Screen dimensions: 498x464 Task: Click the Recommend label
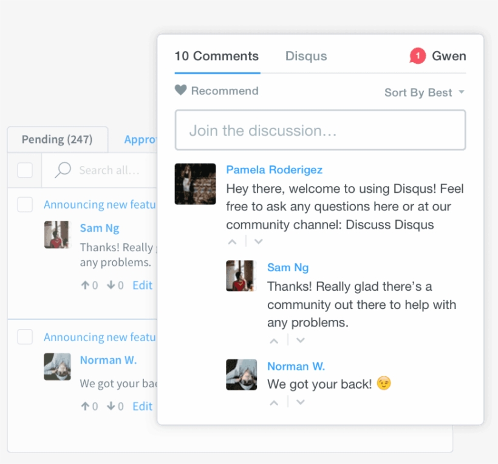click(225, 91)
